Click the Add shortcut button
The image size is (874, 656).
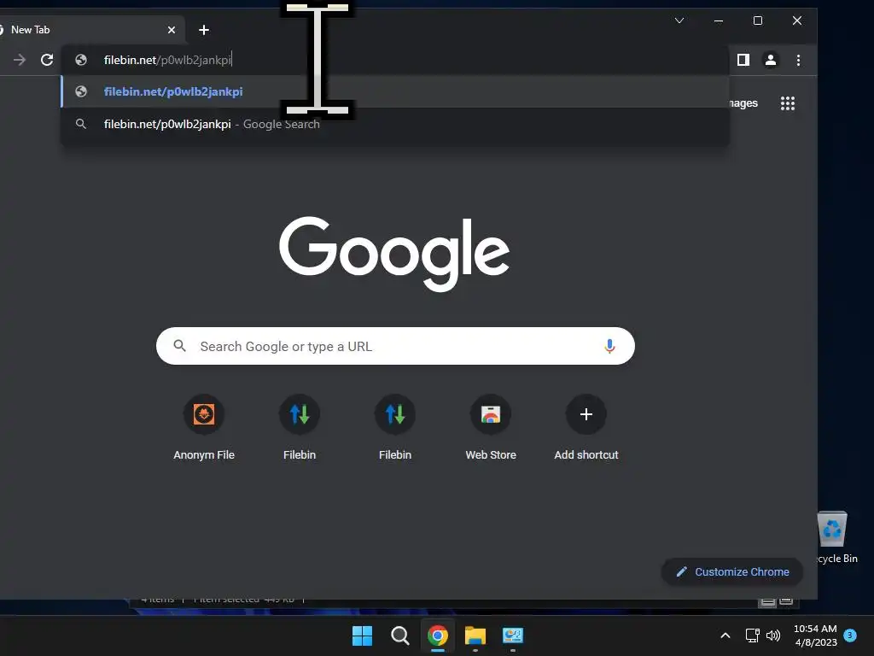click(586, 428)
